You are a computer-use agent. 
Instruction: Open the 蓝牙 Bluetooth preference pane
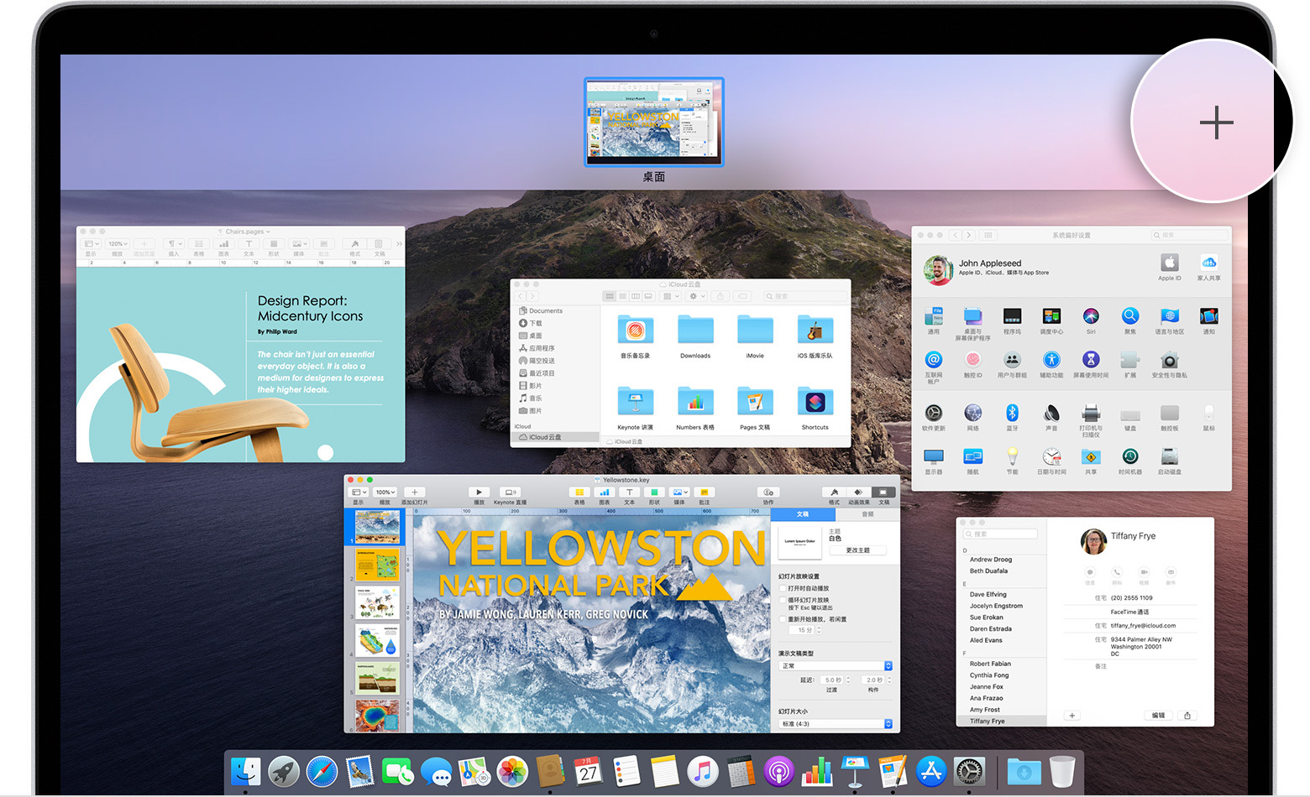(x=1012, y=413)
